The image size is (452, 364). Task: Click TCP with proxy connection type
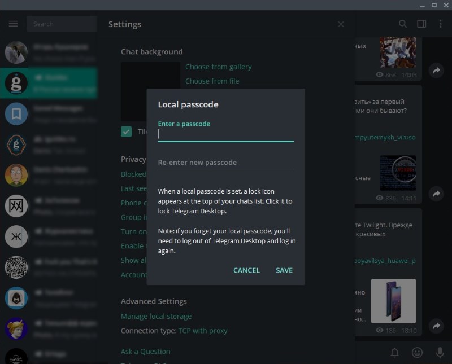click(x=203, y=331)
